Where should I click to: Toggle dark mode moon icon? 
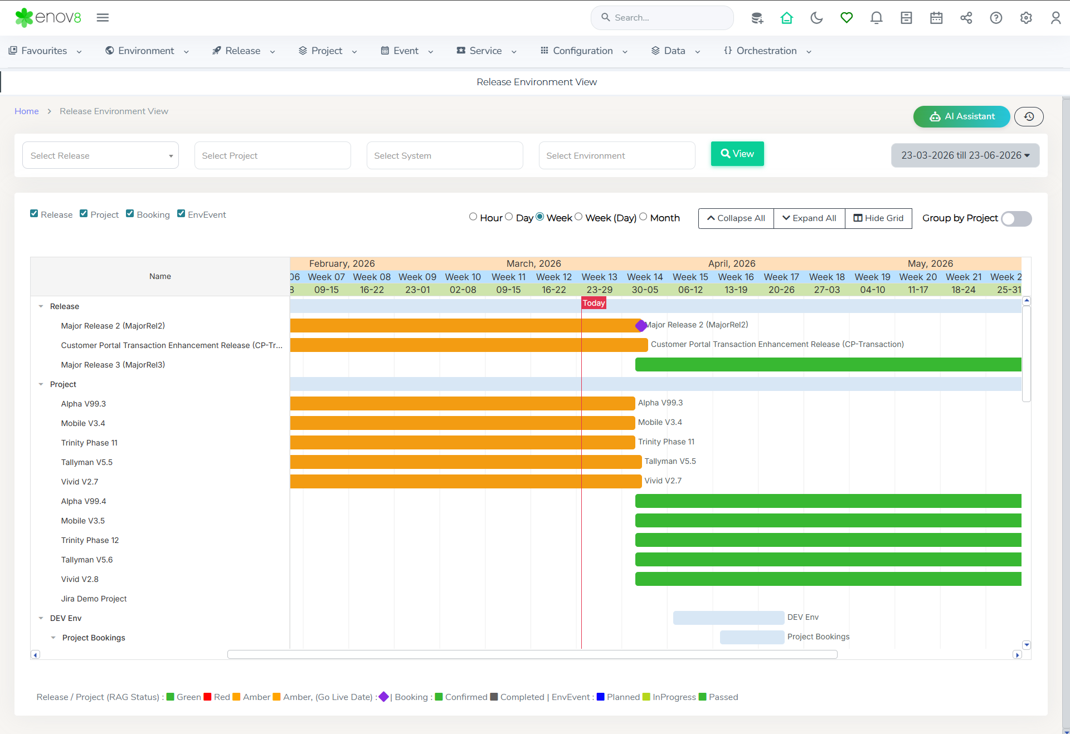tap(816, 18)
